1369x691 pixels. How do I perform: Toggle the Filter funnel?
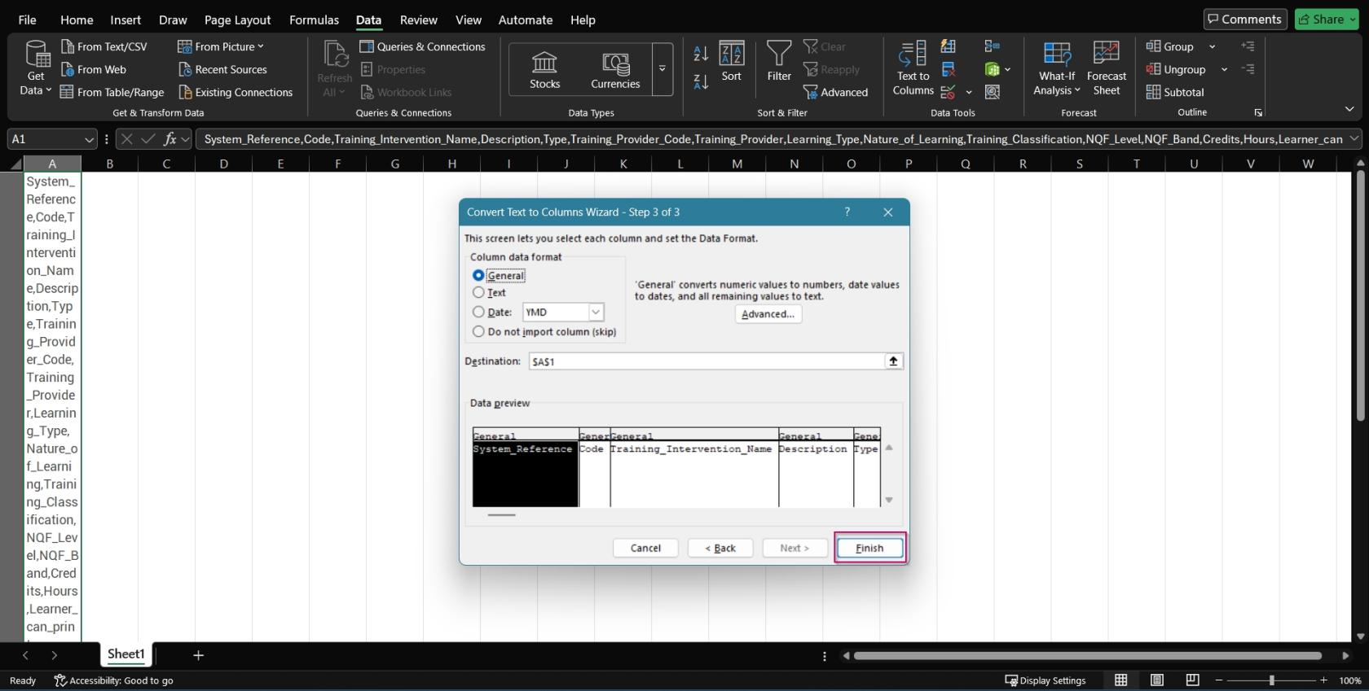point(779,62)
